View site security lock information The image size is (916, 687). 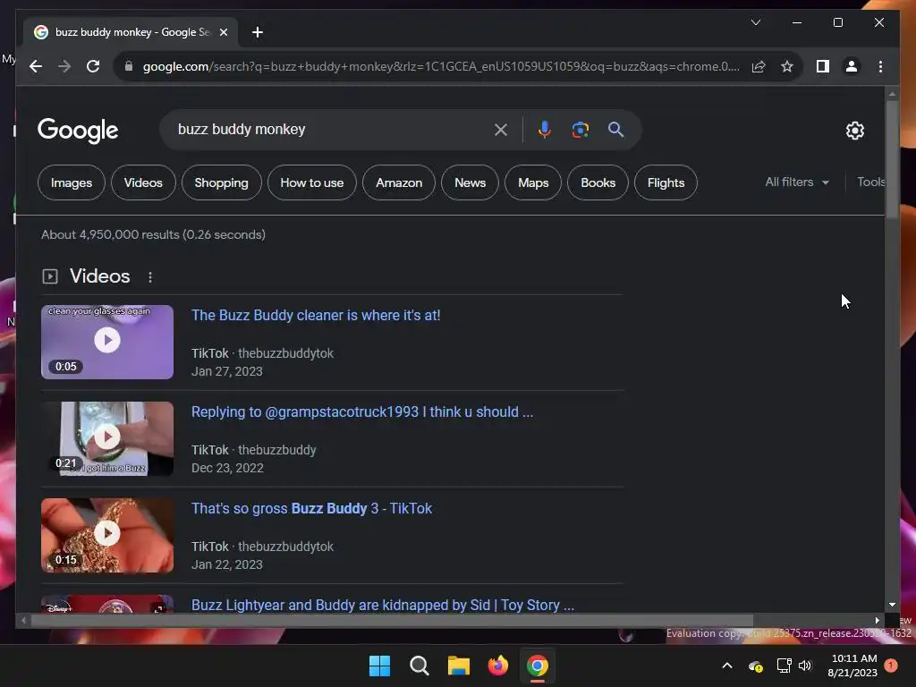(129, 66)
